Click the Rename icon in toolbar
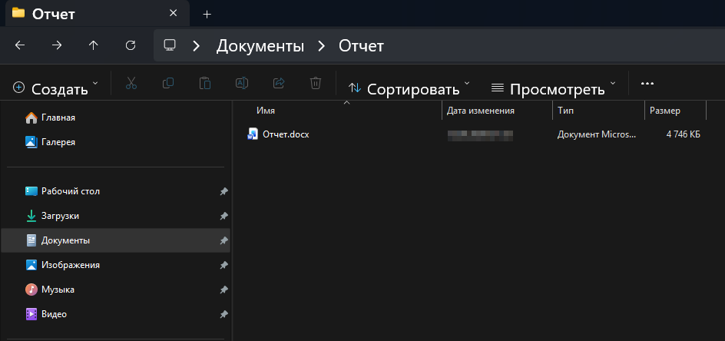This screenshot has width=725, height=341. pos(242,83)
